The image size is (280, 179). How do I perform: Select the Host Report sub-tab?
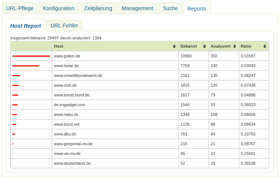point(26,26)
